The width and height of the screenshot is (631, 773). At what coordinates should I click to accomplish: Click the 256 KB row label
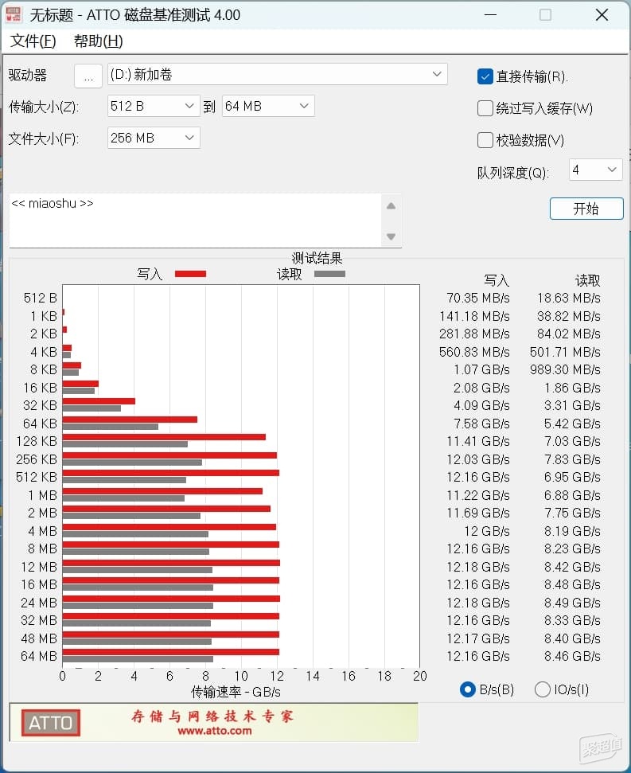(37, 459)
